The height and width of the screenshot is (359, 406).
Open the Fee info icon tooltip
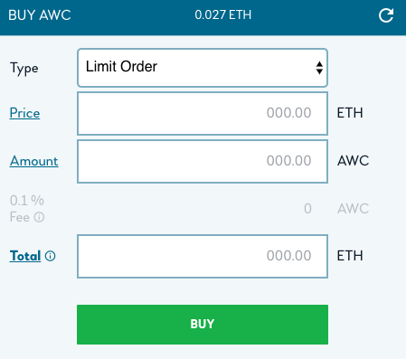tap(39, 217)
